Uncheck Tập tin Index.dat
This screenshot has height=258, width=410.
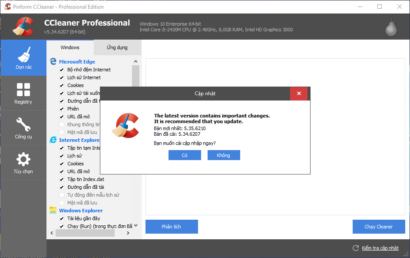62,179
